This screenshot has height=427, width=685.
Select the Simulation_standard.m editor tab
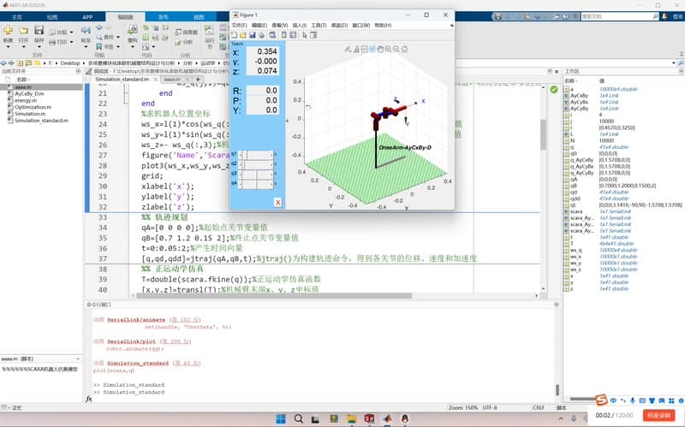122,80
